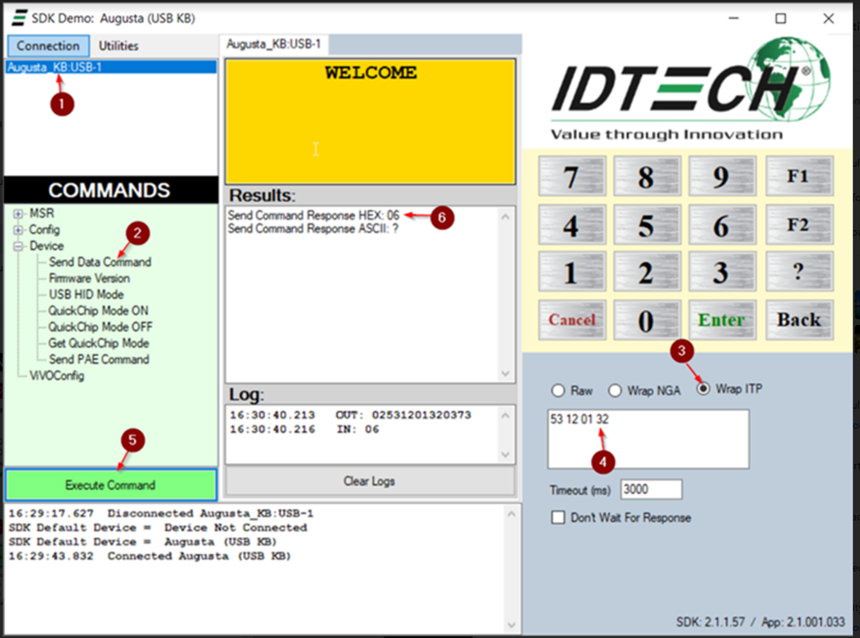860x638 pixels.
Task: Select the ViVOConfig tree item
Action: [x=56, y=376]
